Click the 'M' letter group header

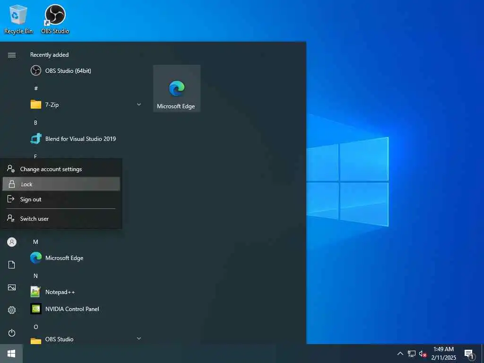click(x=35, y=242)
